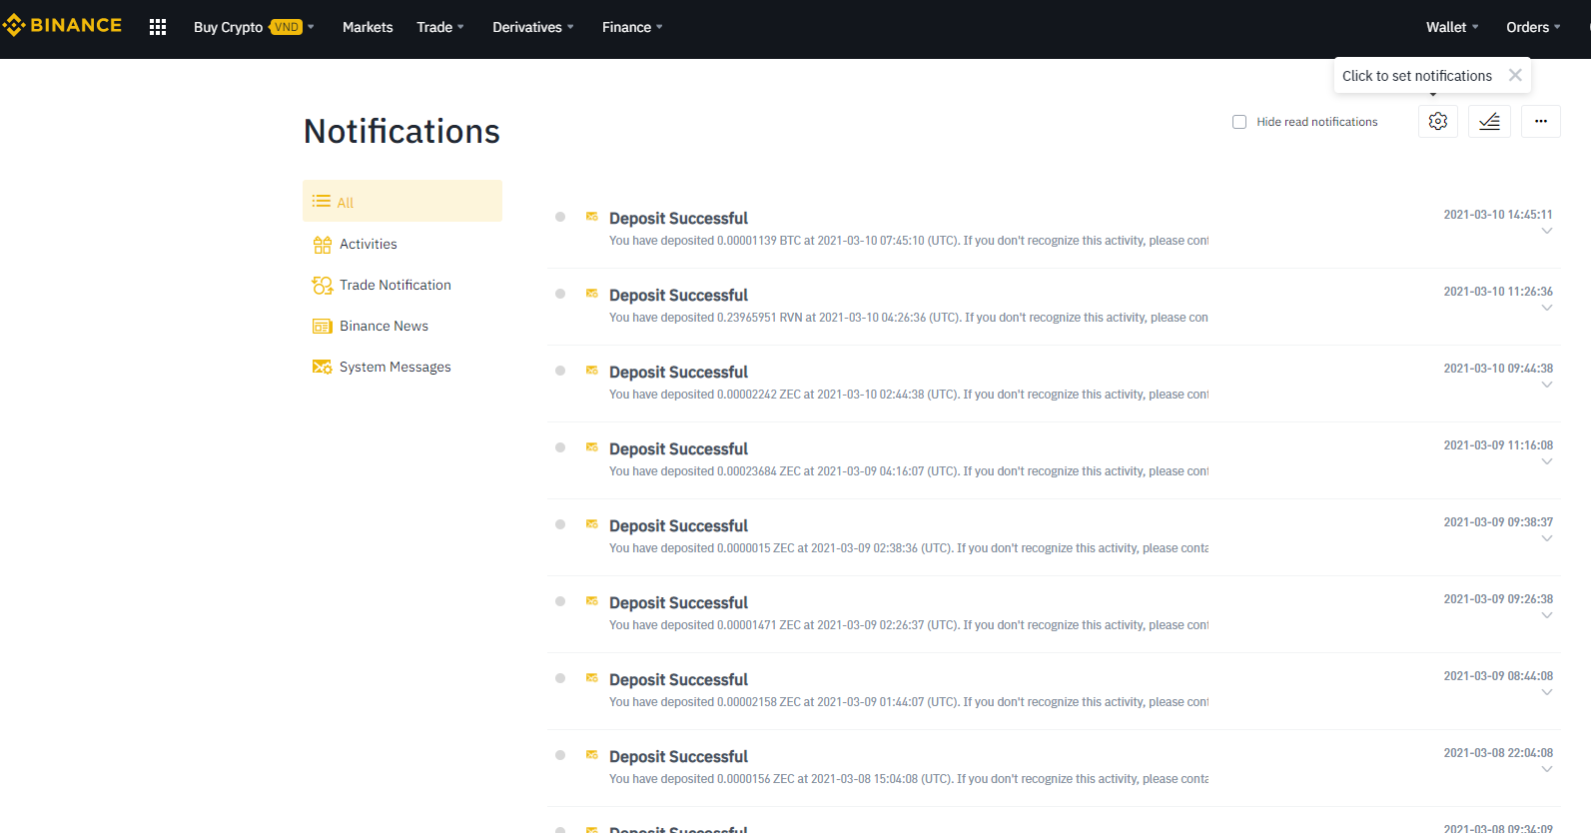Open the Finance dropdown menu
The width and height of the screenshot is (1591, 833).
(631, 27)
